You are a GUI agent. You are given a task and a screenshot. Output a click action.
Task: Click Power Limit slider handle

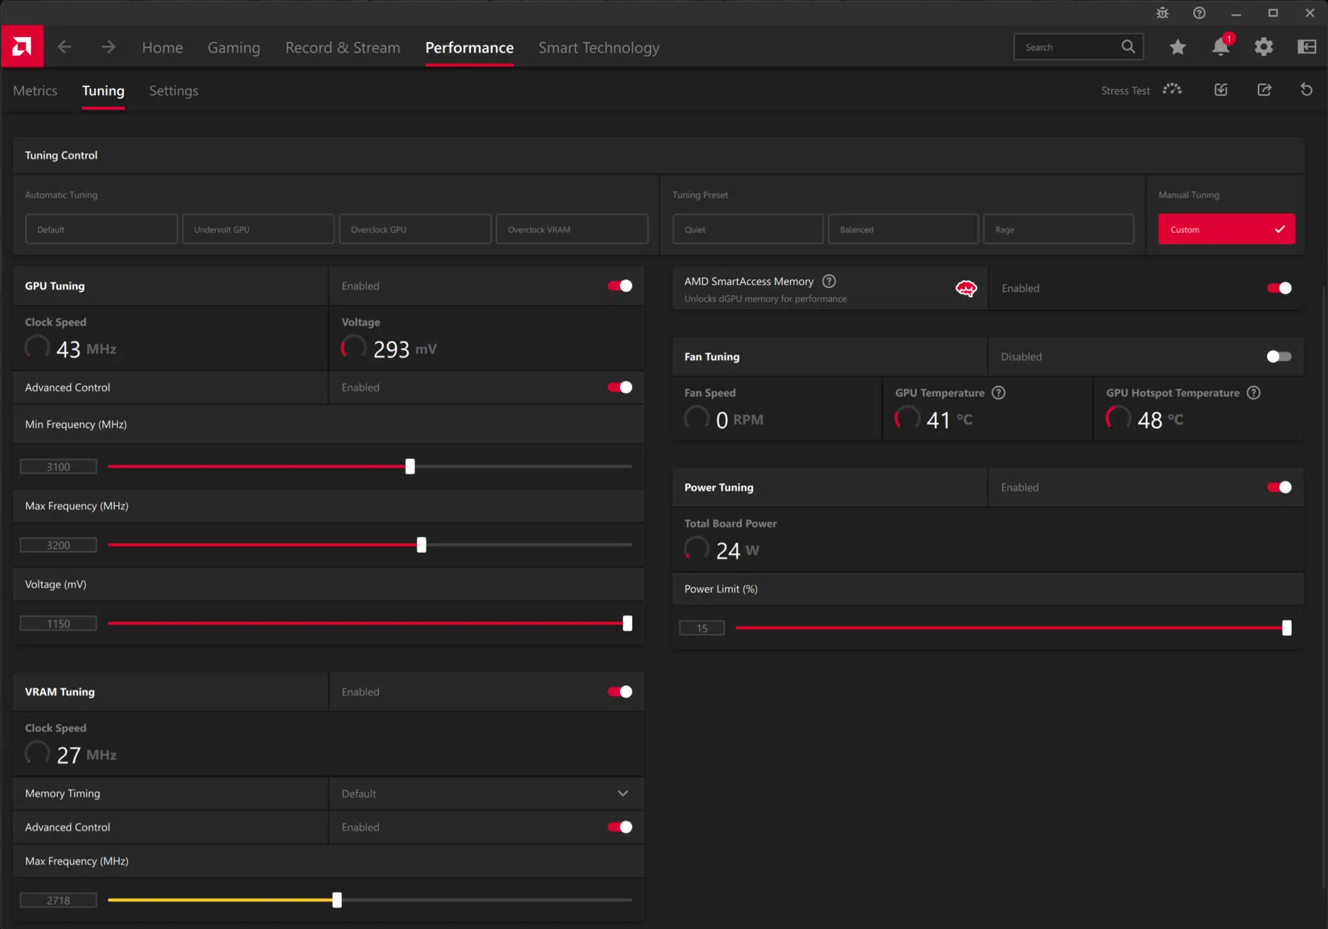[x=1286, y=628]
